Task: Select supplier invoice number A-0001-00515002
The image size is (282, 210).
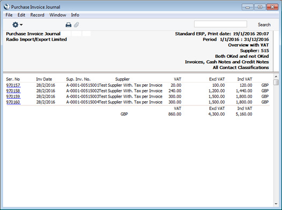Action: [x=83, y=91]
